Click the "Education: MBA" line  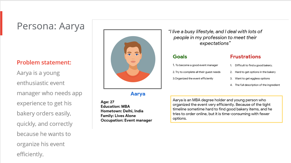tap(115, 106)
